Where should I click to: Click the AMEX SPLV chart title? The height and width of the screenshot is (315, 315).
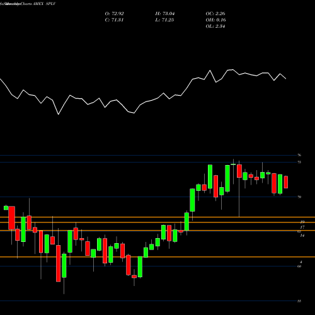[x=44, y=4]
